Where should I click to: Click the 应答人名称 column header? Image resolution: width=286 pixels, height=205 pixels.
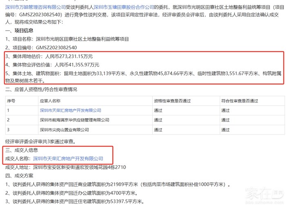50,100
